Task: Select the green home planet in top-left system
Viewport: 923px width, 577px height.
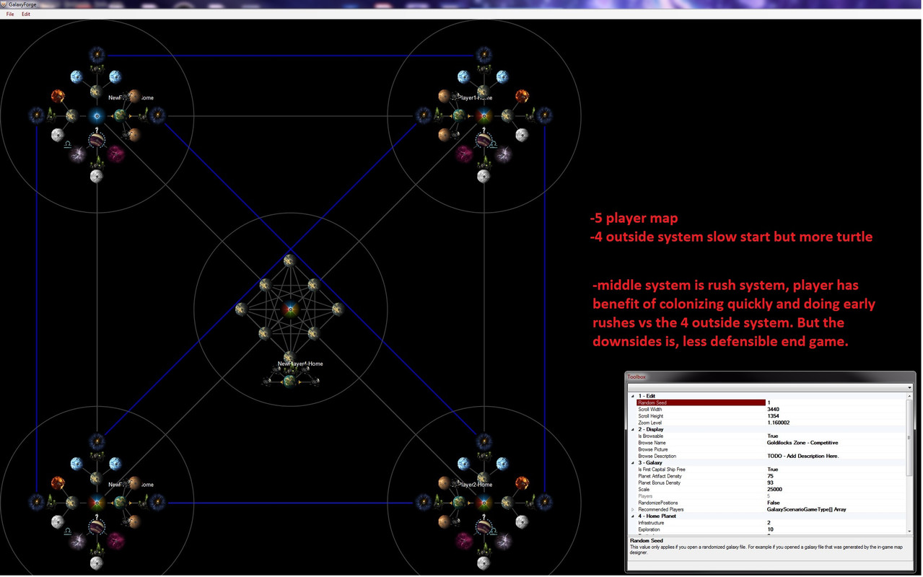Action: tap(121, 115)
